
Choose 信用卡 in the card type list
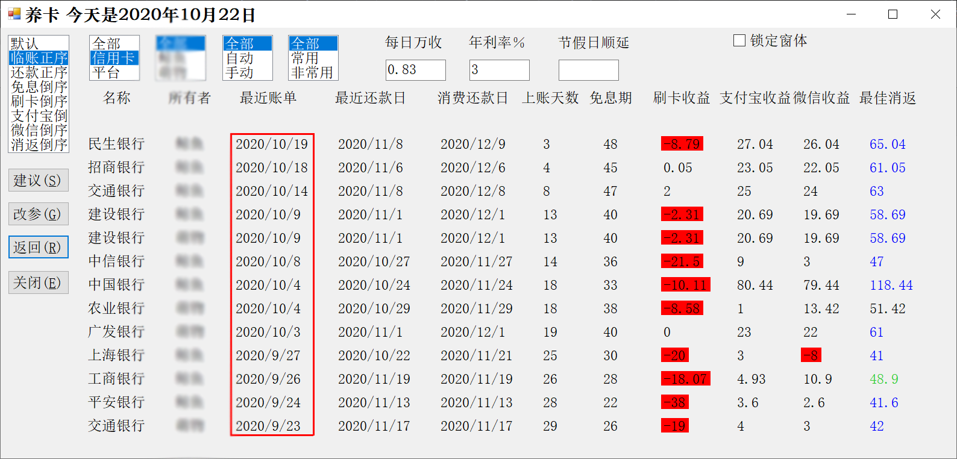click(115, 58)
